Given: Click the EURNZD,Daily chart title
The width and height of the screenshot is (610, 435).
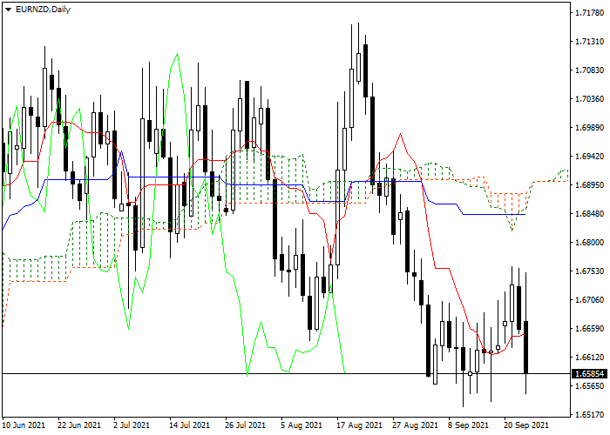Looking at the screenshot, I should click(44, 10).
